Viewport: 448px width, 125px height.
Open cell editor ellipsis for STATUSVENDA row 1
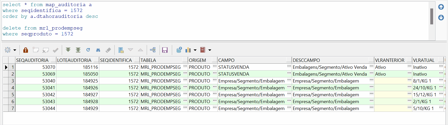[x=289, y=67]
